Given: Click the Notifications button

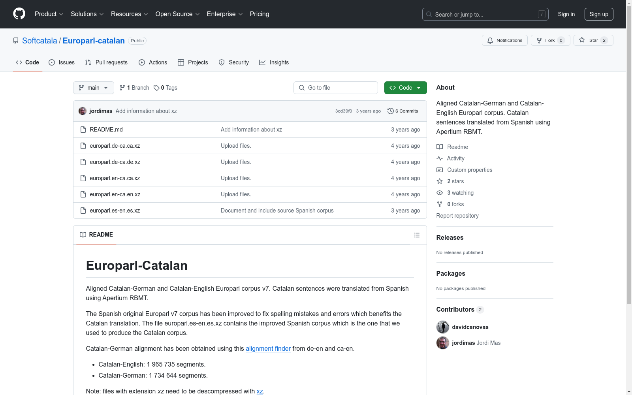Looking at the screenshot, I should (505, 40).
